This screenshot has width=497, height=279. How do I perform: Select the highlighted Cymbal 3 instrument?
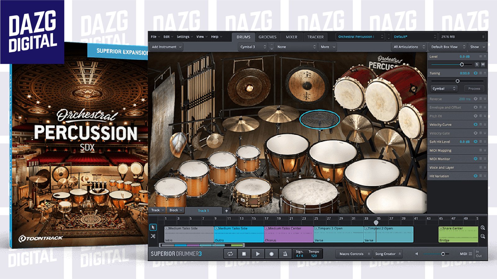[x=320, y=119]
